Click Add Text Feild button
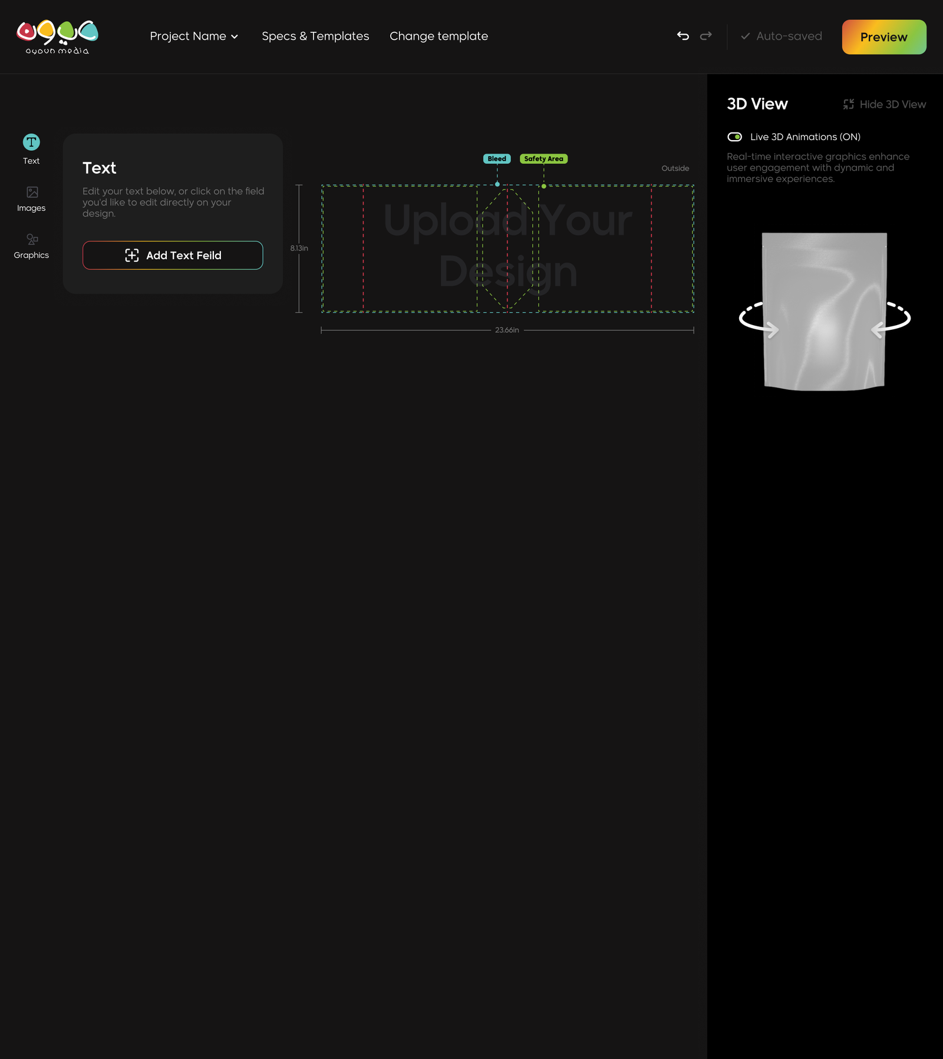The height and width of the screenshot is (1059, 943). point(173,255)
